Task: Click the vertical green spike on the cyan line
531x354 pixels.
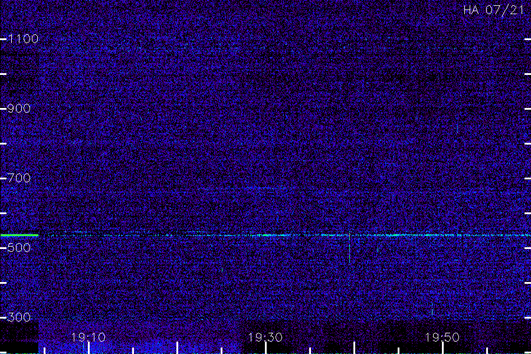Action: tap(349, 248)
